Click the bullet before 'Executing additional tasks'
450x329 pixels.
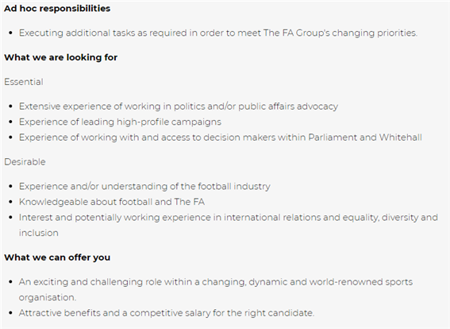(x=10, y=33)
